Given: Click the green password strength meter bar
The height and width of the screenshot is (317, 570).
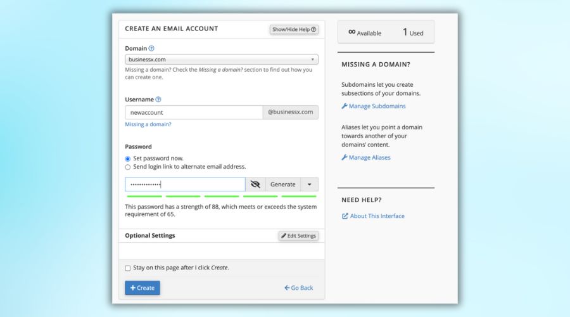Looking at the screenshot, I should coord(222,196).
